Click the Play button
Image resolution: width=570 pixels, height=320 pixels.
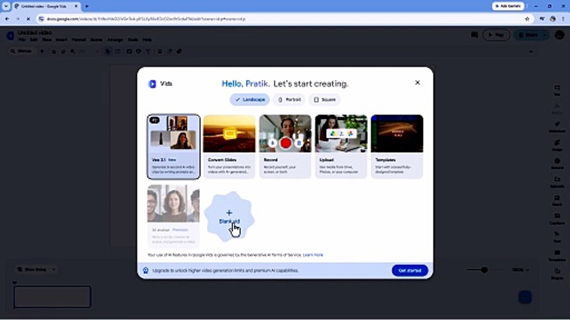coord(496,35)
